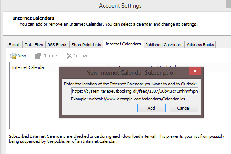This screenshot has width=231, height=154.
Task: Click the Account Settings title bar
Action: pos(120,6)
